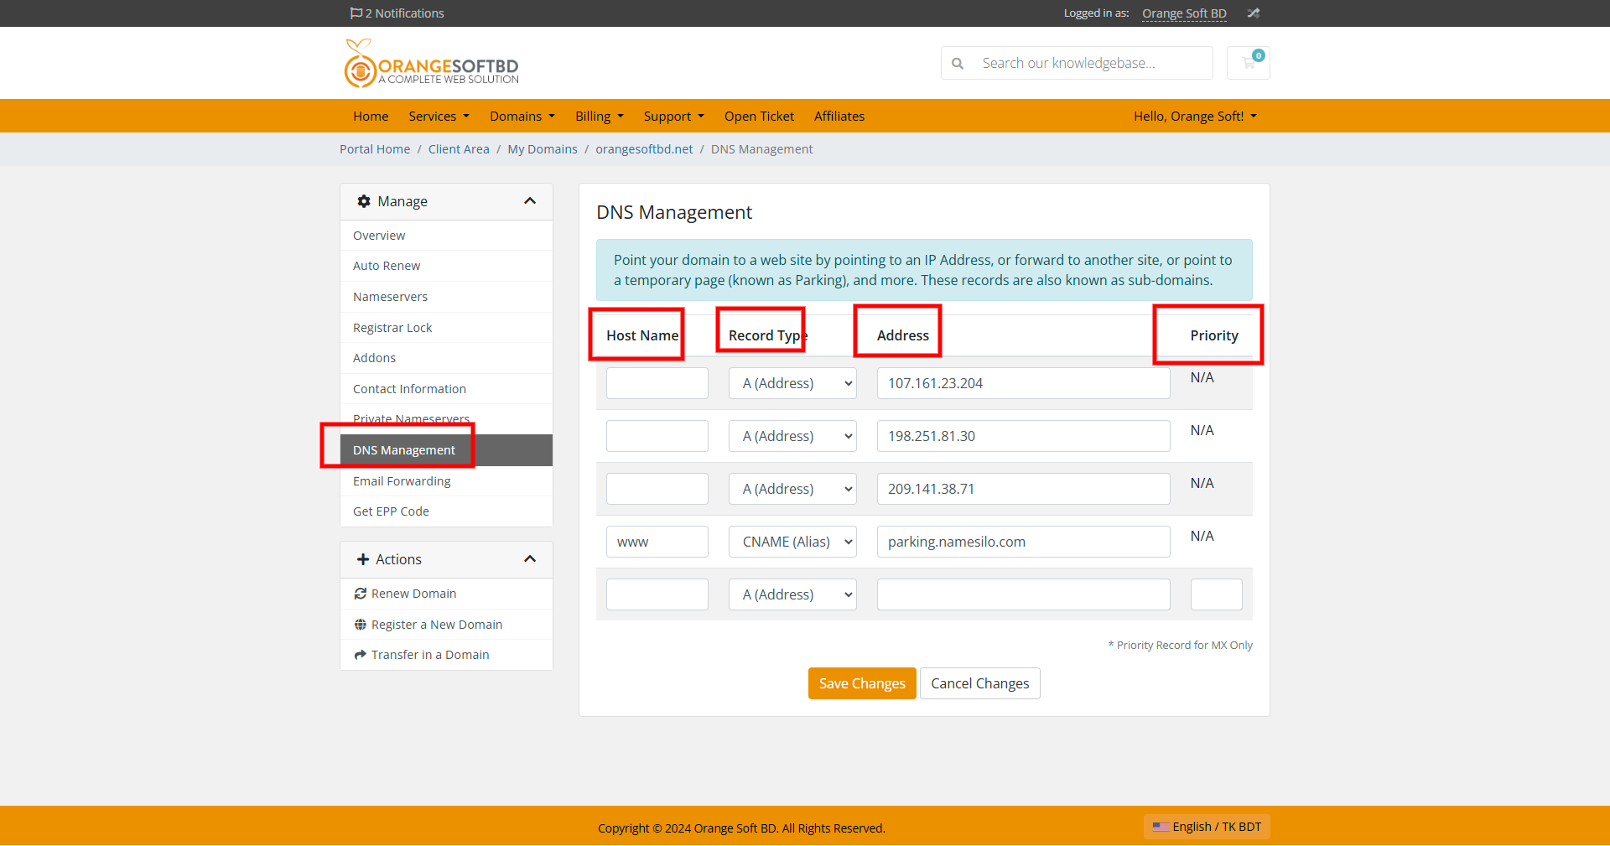
Task: Click the Save Changes button
Action: click(861, 683)
